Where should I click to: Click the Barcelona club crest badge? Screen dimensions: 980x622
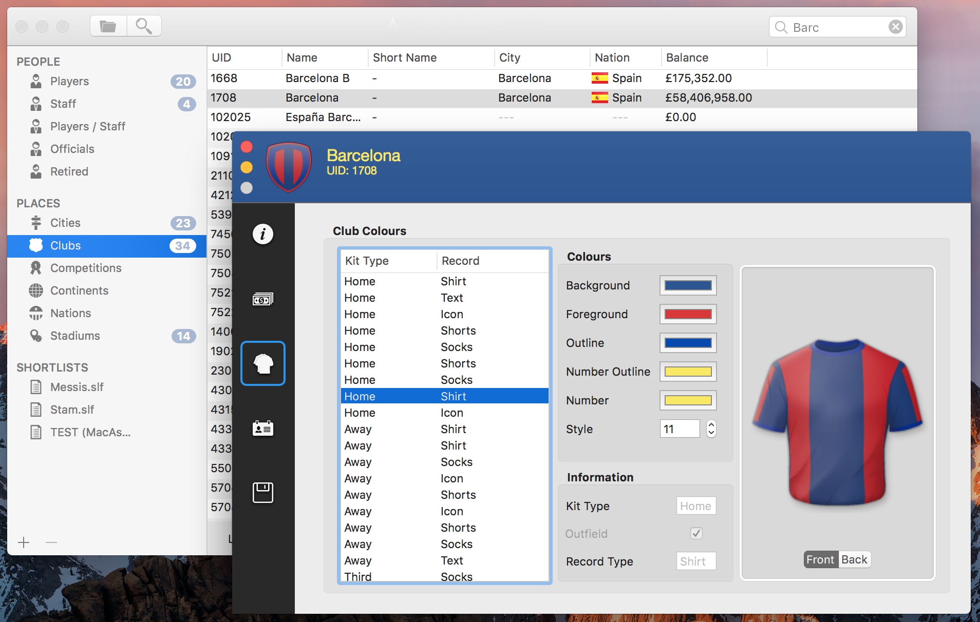click(289, 167)
